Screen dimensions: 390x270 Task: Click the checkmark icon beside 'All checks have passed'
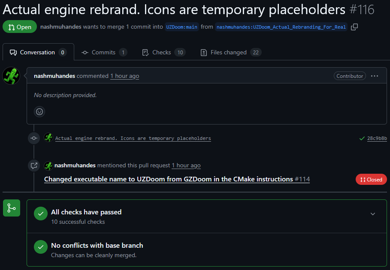click(41, 214)
